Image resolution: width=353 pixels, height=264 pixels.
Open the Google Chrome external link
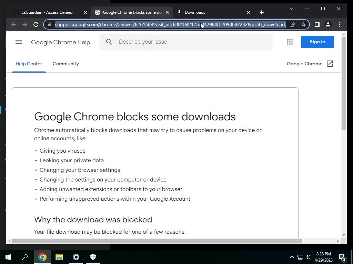click(x=310, y=64)
